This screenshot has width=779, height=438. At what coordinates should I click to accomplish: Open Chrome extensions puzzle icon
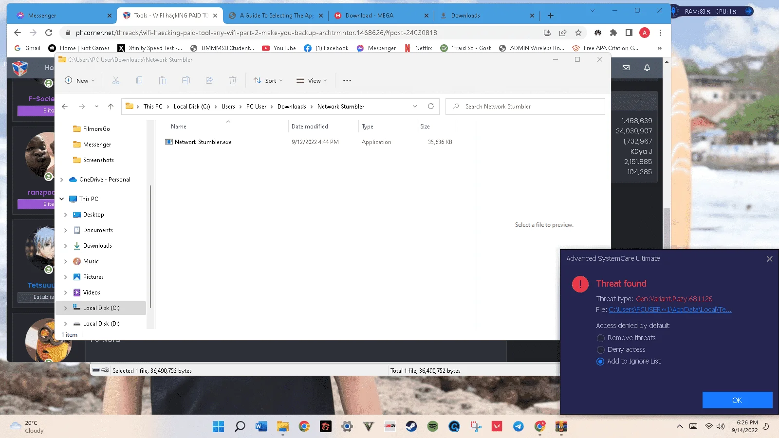click(x=613, y=33)
